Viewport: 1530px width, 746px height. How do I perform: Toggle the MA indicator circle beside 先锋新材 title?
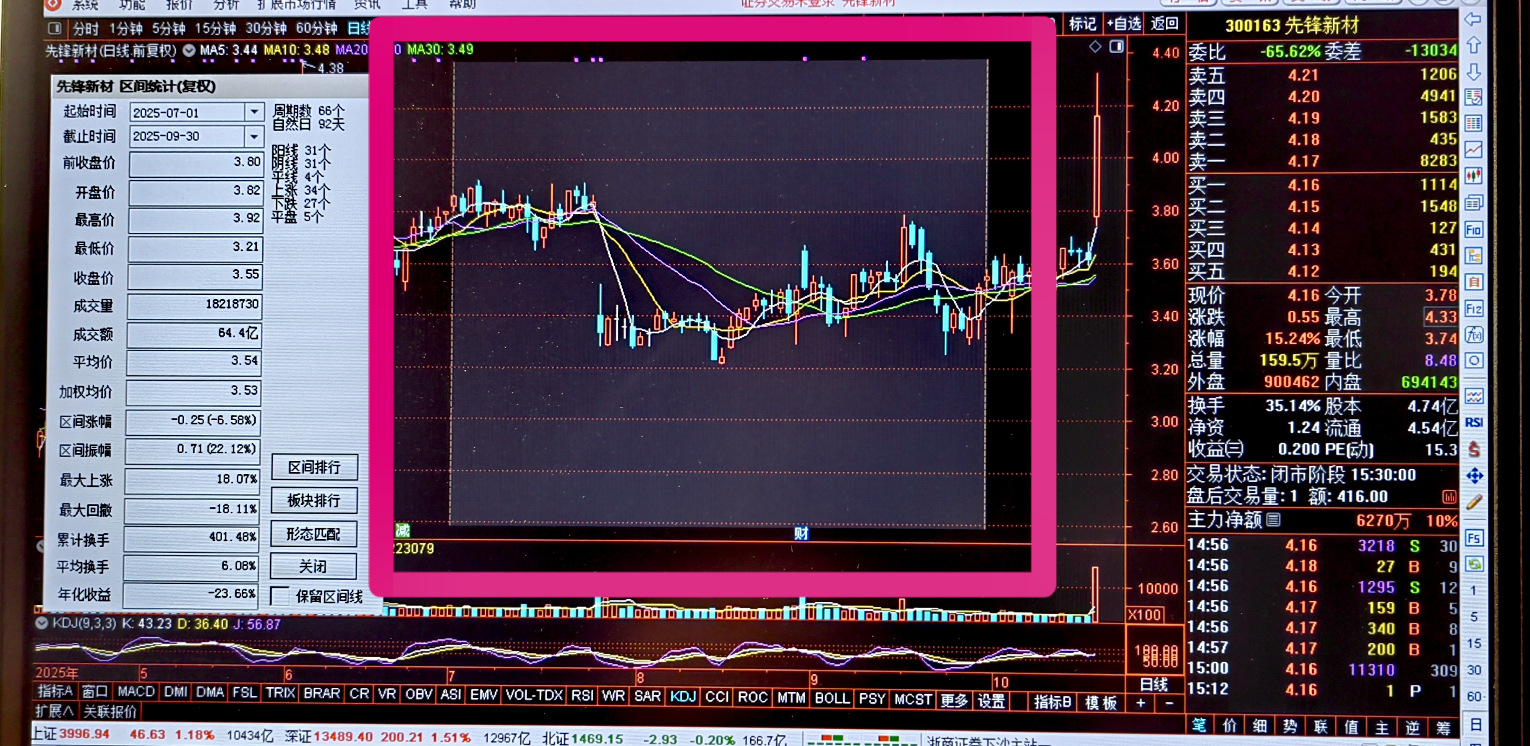[x=189, y=50]
